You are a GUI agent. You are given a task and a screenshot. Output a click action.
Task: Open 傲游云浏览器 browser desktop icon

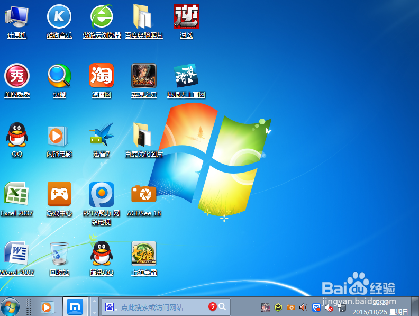[102, 16]
